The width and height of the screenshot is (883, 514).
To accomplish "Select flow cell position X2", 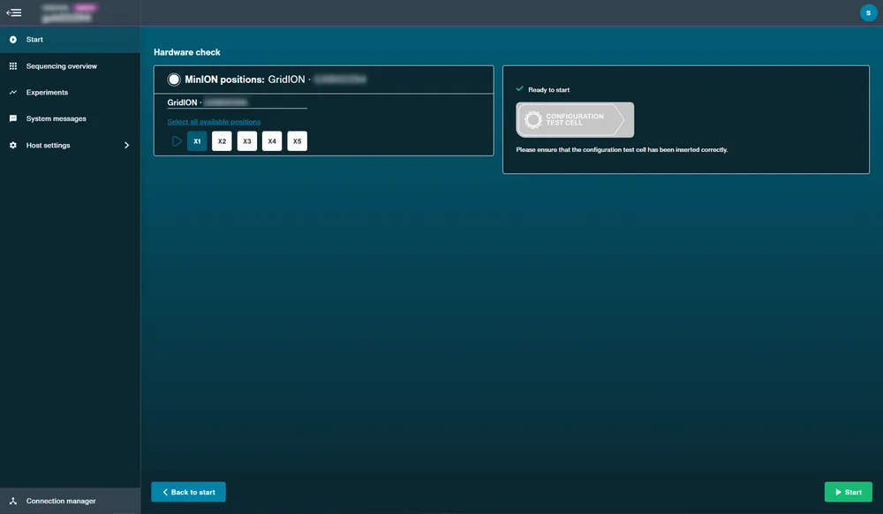I will coord(222,141).
